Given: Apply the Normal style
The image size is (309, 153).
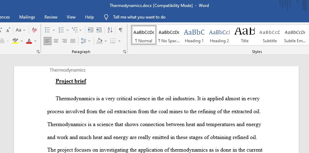Looking at the screenshot, I should click(144, 35).
